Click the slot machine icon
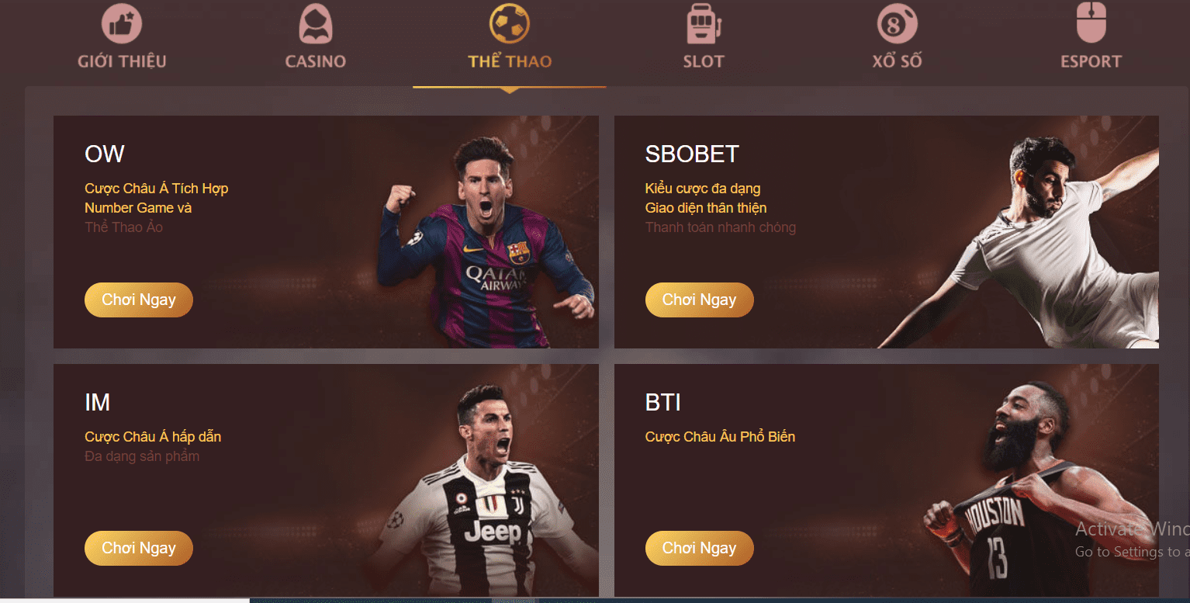The width and height of the screenshot is (1190, 603). tap(704, 24)
